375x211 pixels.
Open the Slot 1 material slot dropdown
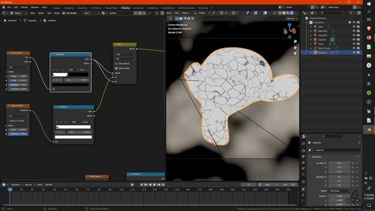tap(91, 13)
